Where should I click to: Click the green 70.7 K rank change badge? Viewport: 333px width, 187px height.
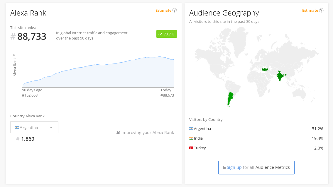[167, 34]
